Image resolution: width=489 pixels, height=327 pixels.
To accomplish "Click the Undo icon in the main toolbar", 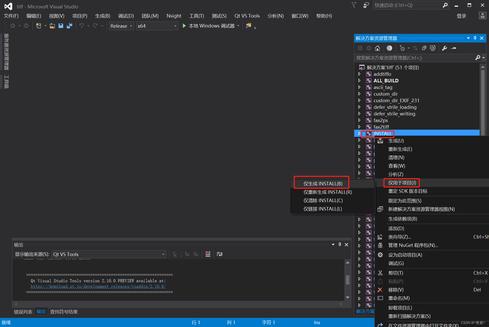I will coord(81,25).
